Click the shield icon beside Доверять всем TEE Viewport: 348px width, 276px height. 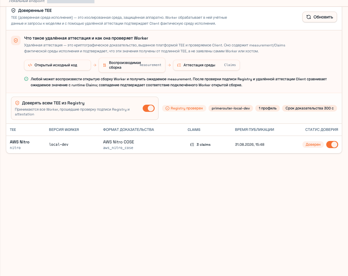click(17, 103)
